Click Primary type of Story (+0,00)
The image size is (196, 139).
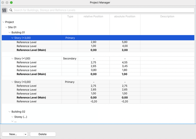click(70, 82)
